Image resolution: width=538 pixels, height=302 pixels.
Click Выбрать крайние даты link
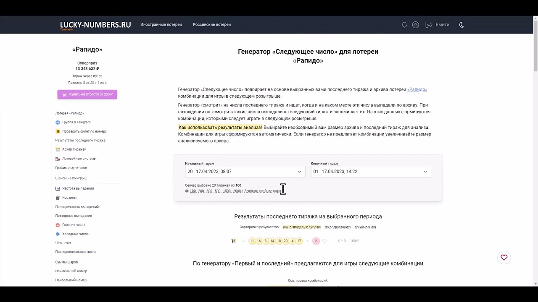(262, 191)
